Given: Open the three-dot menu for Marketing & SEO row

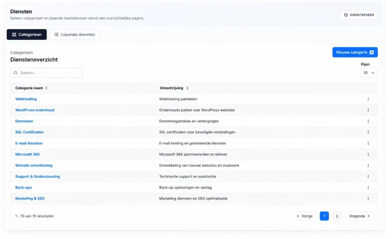Looking at the screenshot, I should 368,198.
